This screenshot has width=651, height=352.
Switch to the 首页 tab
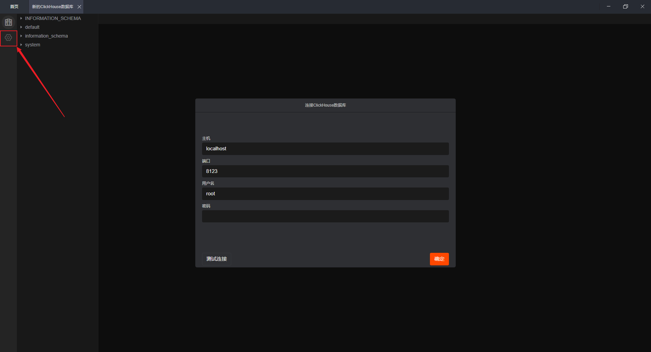click(x=14, y=7)
